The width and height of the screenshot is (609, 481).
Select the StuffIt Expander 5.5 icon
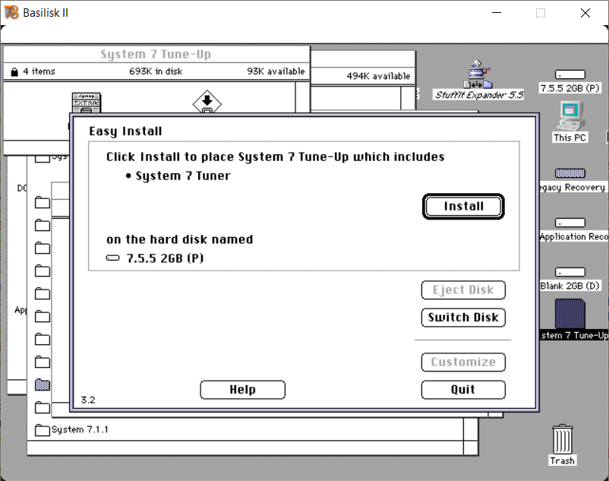coord(478,74)
